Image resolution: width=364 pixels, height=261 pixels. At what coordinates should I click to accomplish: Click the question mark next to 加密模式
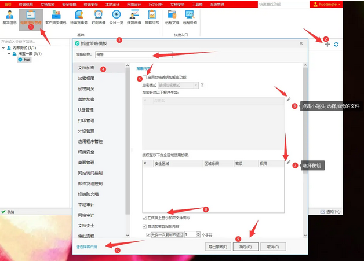pos(202,85)
